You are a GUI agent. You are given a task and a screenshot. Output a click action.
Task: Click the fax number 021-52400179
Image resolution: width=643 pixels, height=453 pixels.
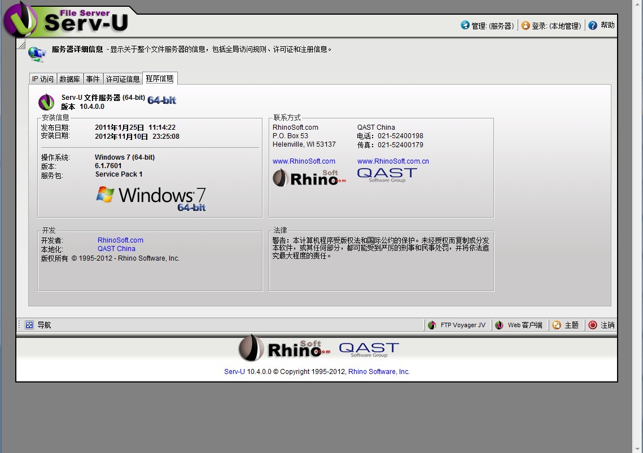[x=400, y=145]
